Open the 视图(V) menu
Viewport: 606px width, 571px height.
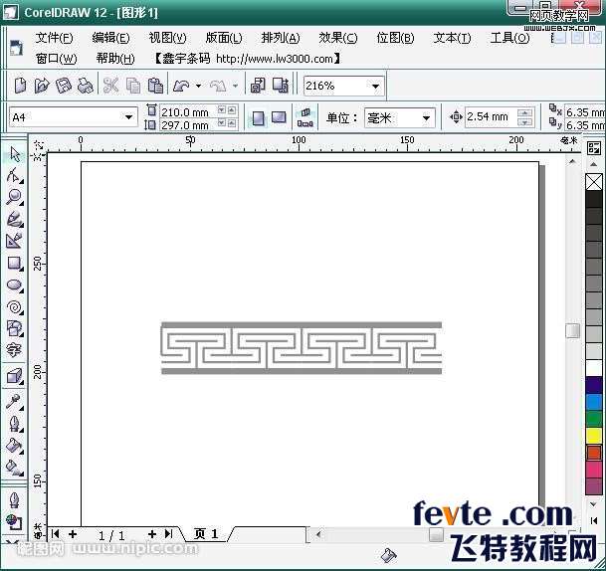tap(167, 38)
